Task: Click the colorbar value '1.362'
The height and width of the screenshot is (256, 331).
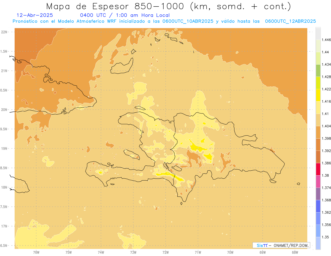Action: [327, 212]
